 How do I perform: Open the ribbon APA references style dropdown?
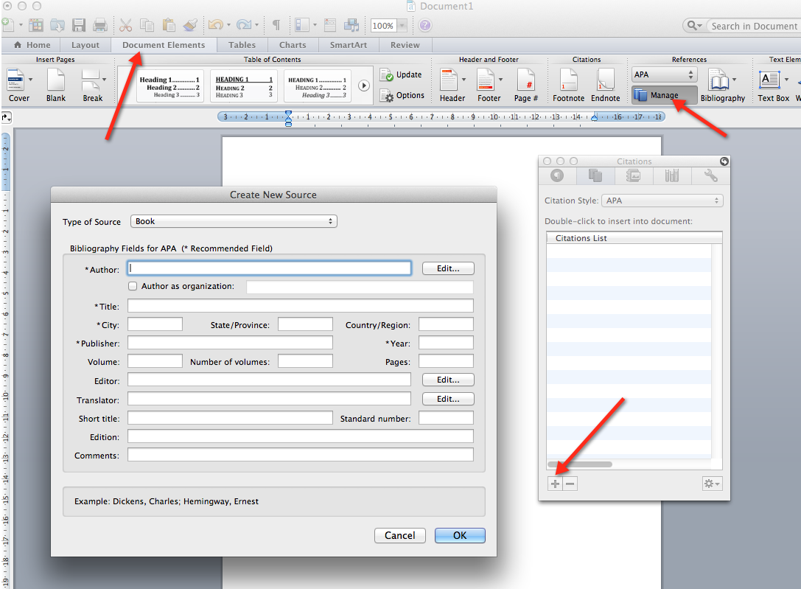(664, 74)
